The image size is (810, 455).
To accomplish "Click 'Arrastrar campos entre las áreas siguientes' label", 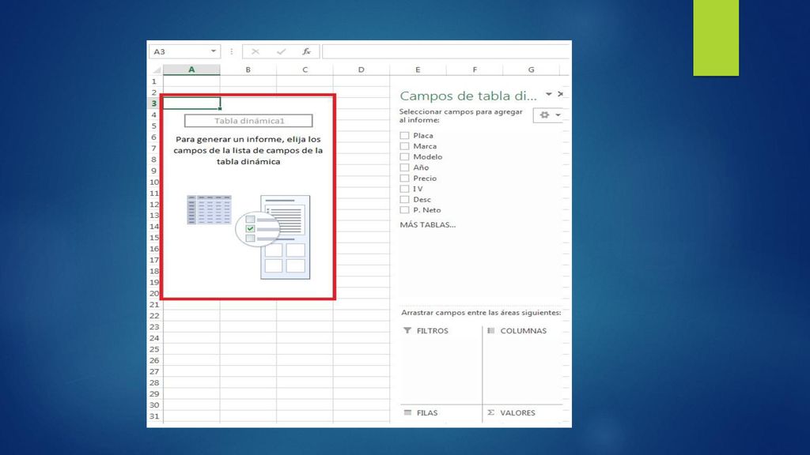I will pyautogui.click(x=481, y=313).
